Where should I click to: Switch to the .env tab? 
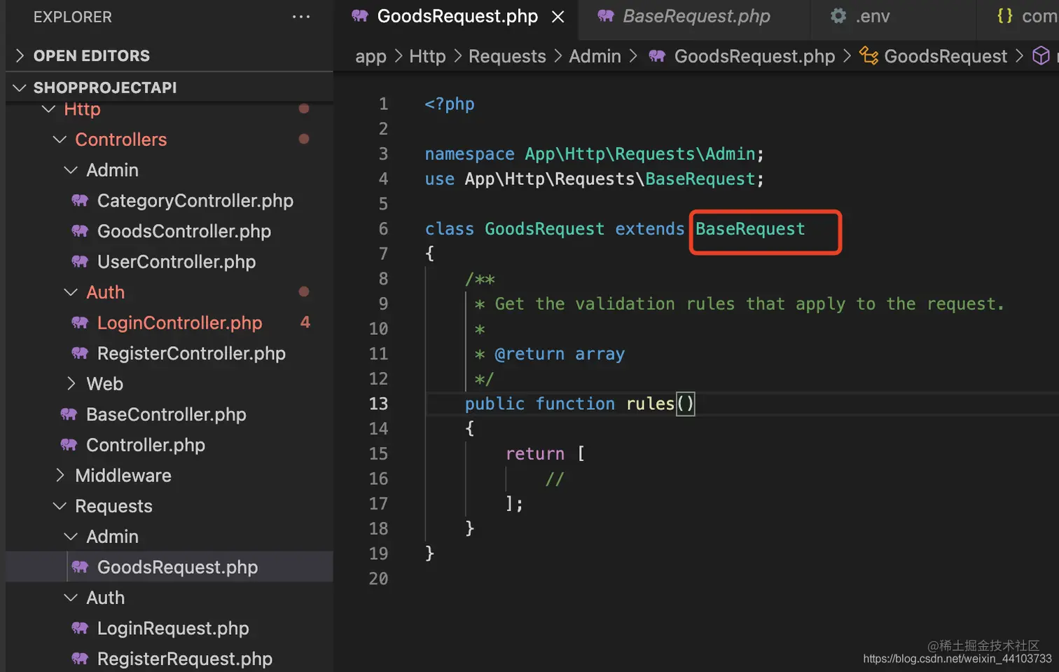click(872, 16)
